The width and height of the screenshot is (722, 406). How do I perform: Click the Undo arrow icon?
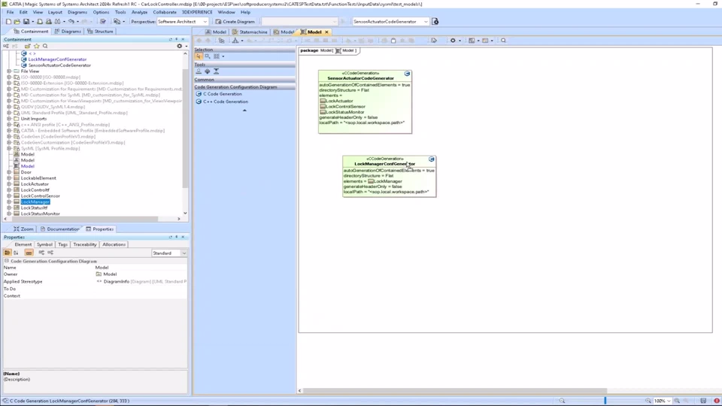71,22
